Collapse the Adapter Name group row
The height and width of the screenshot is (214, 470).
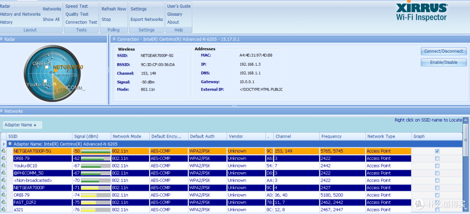pos(10,144)
